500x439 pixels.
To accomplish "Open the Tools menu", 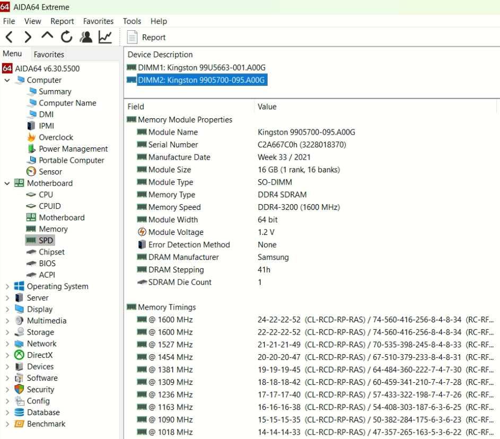I will (x=132, y=21).
